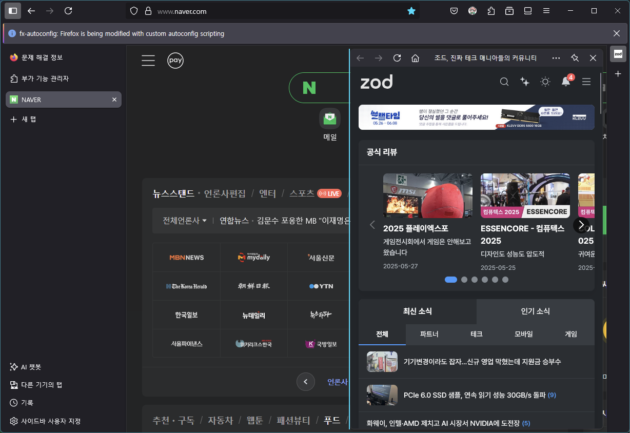Open tracking protection shield icon
This screenshot has width=630, height=433.
(134, 11)
